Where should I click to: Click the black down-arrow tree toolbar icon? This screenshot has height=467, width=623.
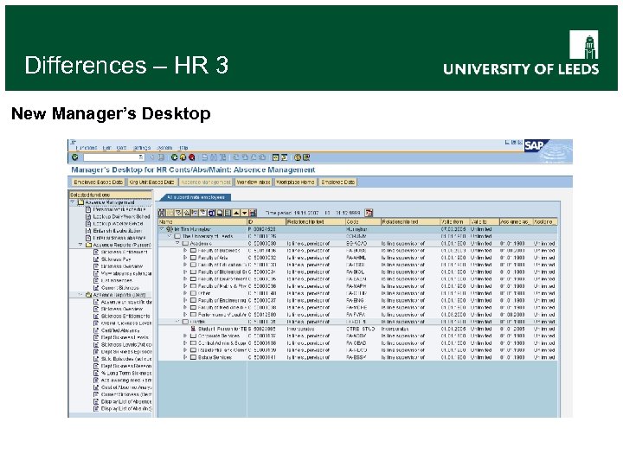tap(244, 213)
